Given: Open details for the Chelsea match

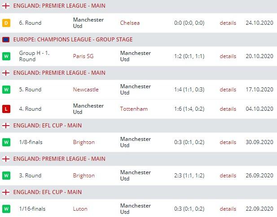Looking at the screenshot, I should pyautogui.click(x=228, y=23).
